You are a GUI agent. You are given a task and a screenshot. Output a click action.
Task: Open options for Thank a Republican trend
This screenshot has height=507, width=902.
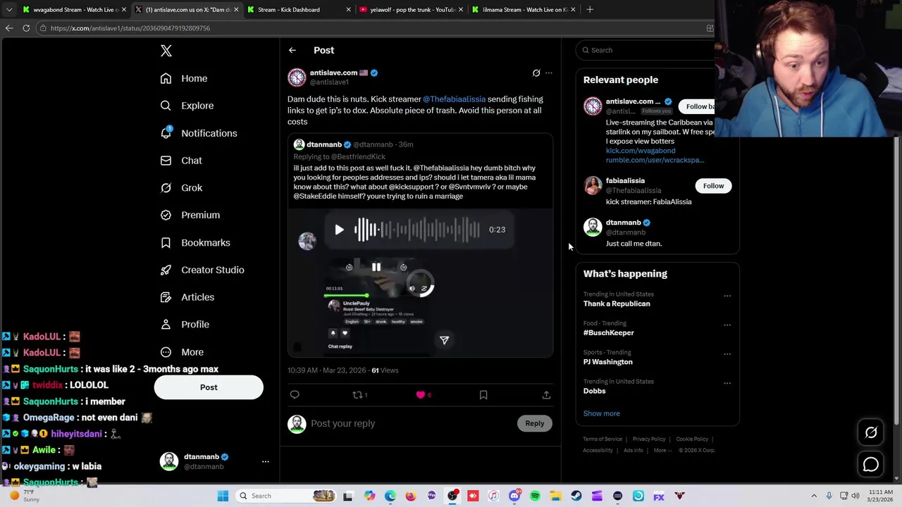pos(727,296)
